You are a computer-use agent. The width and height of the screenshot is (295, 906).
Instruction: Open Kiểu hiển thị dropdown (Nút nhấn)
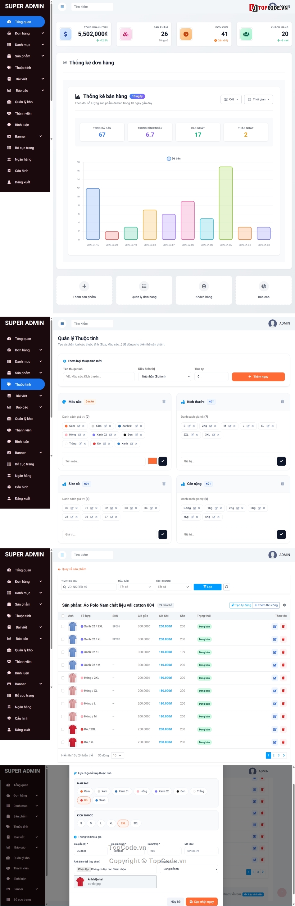click(165, 376)
